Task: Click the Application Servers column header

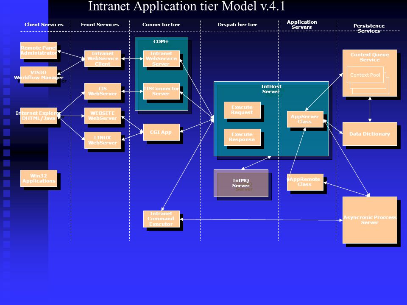Action: coord(302,25)
